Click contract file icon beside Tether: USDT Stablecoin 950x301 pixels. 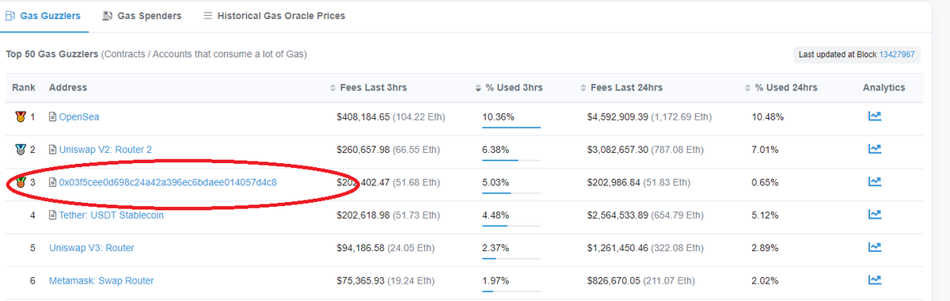point(53,215)
